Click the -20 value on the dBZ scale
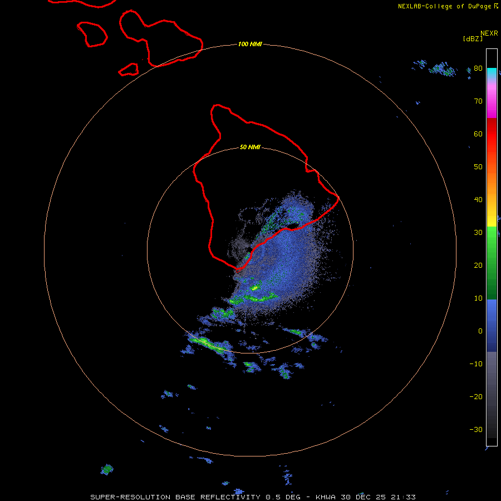The image size is (501, 501). tap(476, 396)
